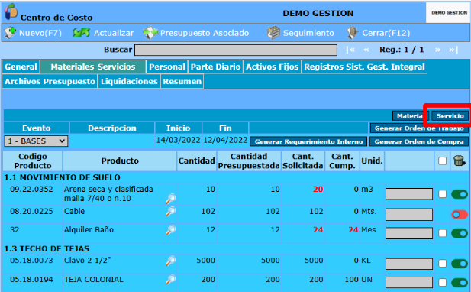
Task: Click Generar Orden de Compra button
Action: (419, 141)
